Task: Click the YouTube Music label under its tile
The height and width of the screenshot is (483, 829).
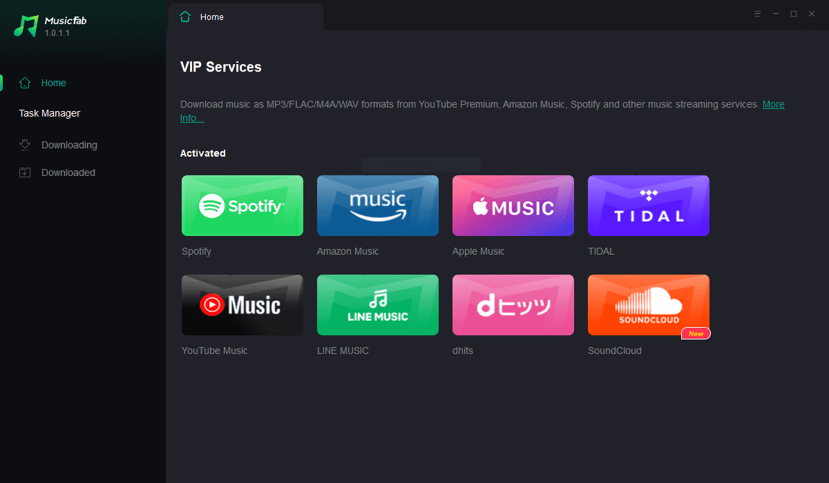Action: pyautogui.click(x=214, y=351)
